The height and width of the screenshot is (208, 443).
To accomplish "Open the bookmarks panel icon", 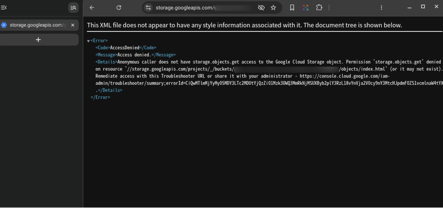I will pos(292,8).
